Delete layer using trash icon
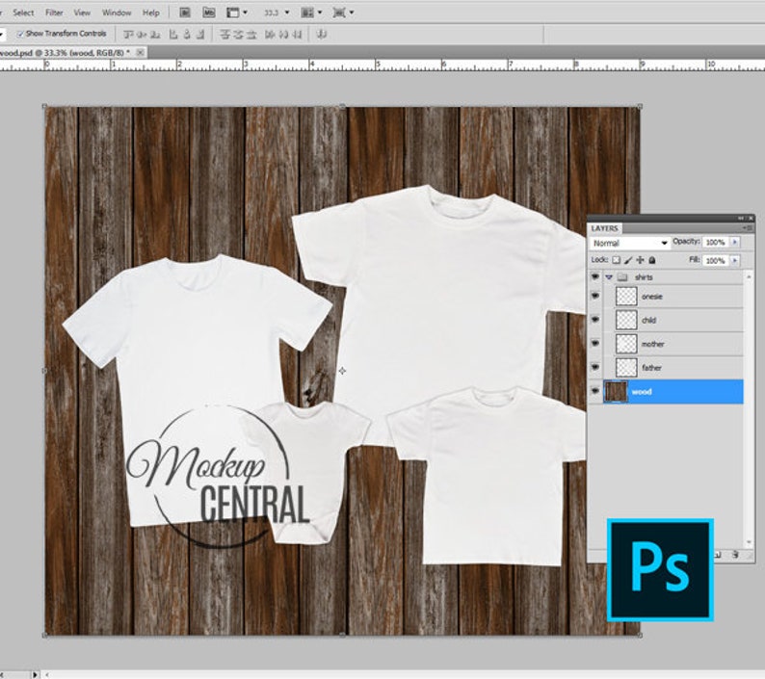The height and width of the screenshot is (679, 765). (x=735, y=555)
